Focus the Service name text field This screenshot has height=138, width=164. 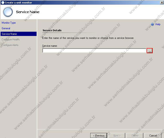[x=94, y=51]
